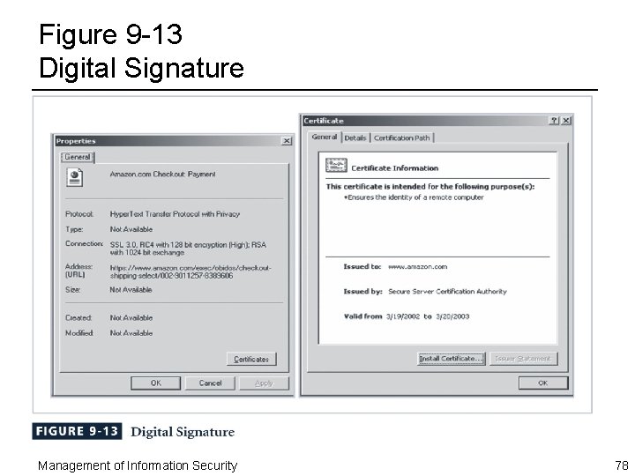
Task: Click the expiry date 3/20/2003
Action: coord(452,316)
